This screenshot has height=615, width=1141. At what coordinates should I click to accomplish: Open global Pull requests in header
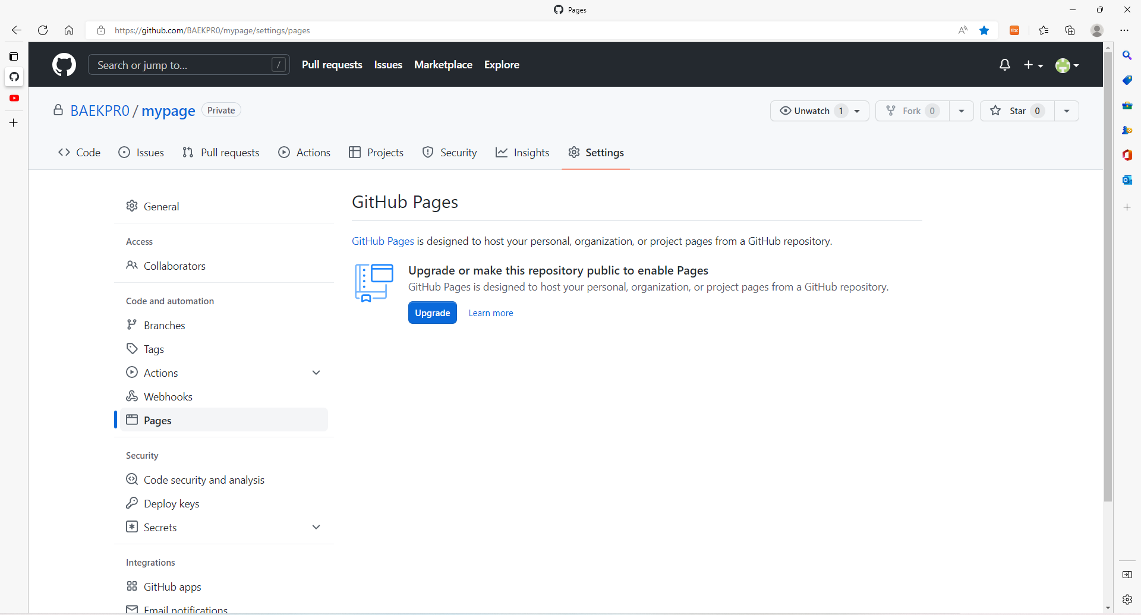[332, 65]
